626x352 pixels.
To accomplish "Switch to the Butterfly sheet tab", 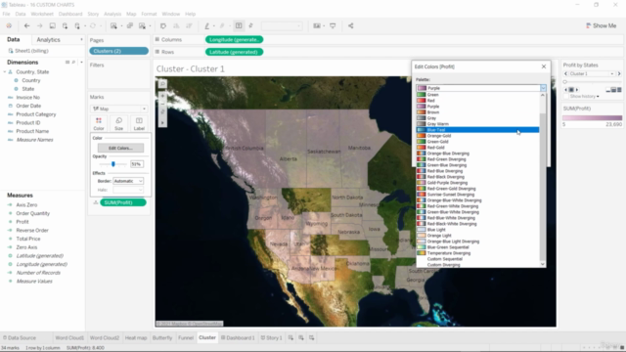I will tap(162, 337).
